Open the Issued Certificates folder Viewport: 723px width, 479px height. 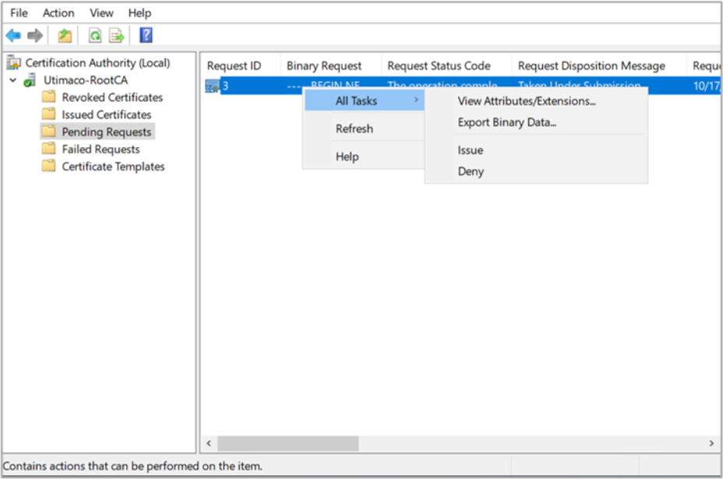click(106, 114)
